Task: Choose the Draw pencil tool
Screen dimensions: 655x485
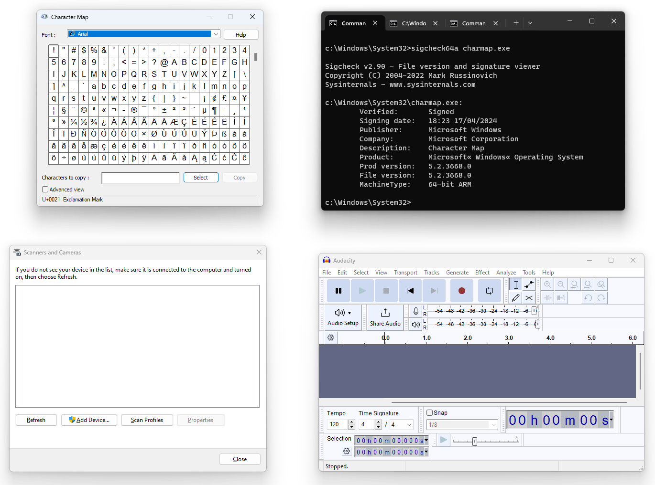Action: click(x=516, y=298)
